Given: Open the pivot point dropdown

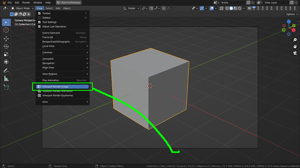Looking at the screenshot, I should pos(145,8).
